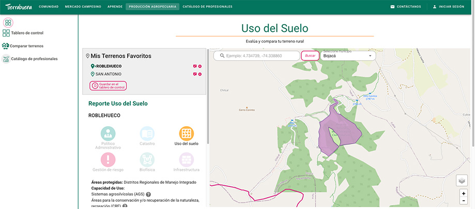The width and height of the screenshot is (475, 209).
Task: Remove the SAN ANTONIO favorite
Action: click(x=200, y=74)
